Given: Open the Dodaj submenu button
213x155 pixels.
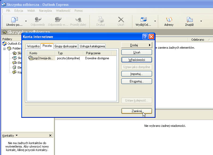Looking at the screenshot, I should (x=137, y=45).
